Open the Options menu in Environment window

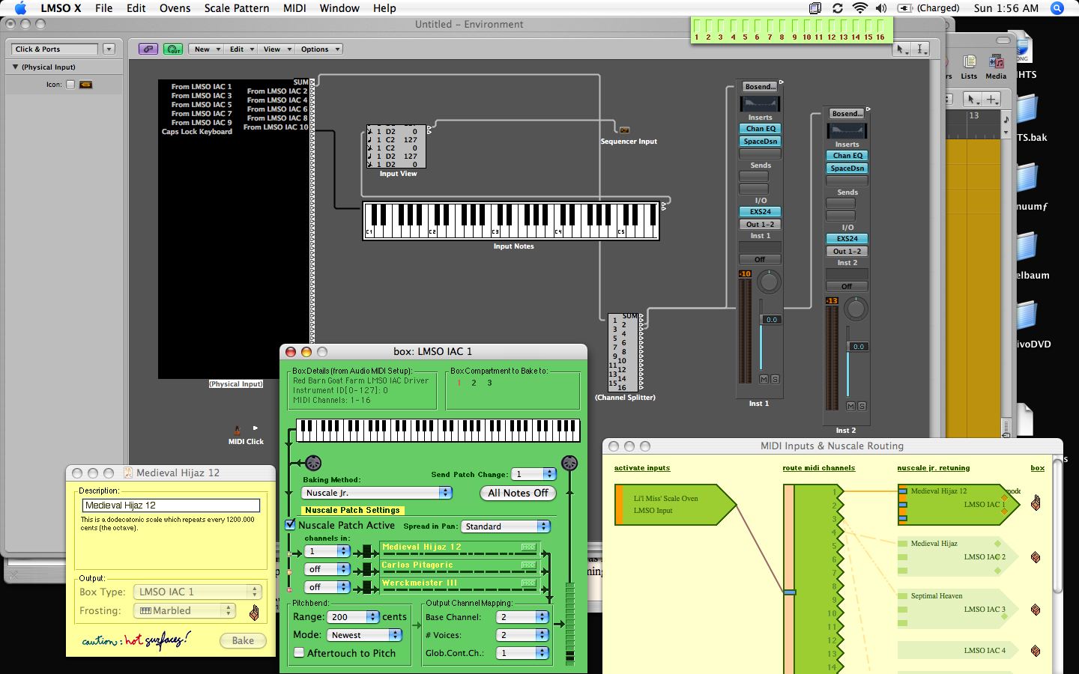319,49
